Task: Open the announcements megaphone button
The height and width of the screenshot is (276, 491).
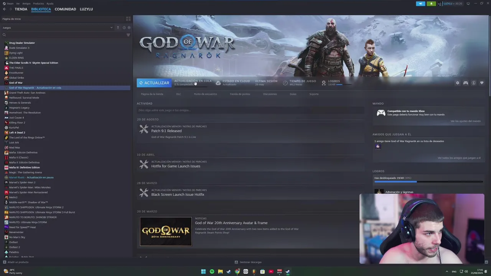Action: [420, 3]
